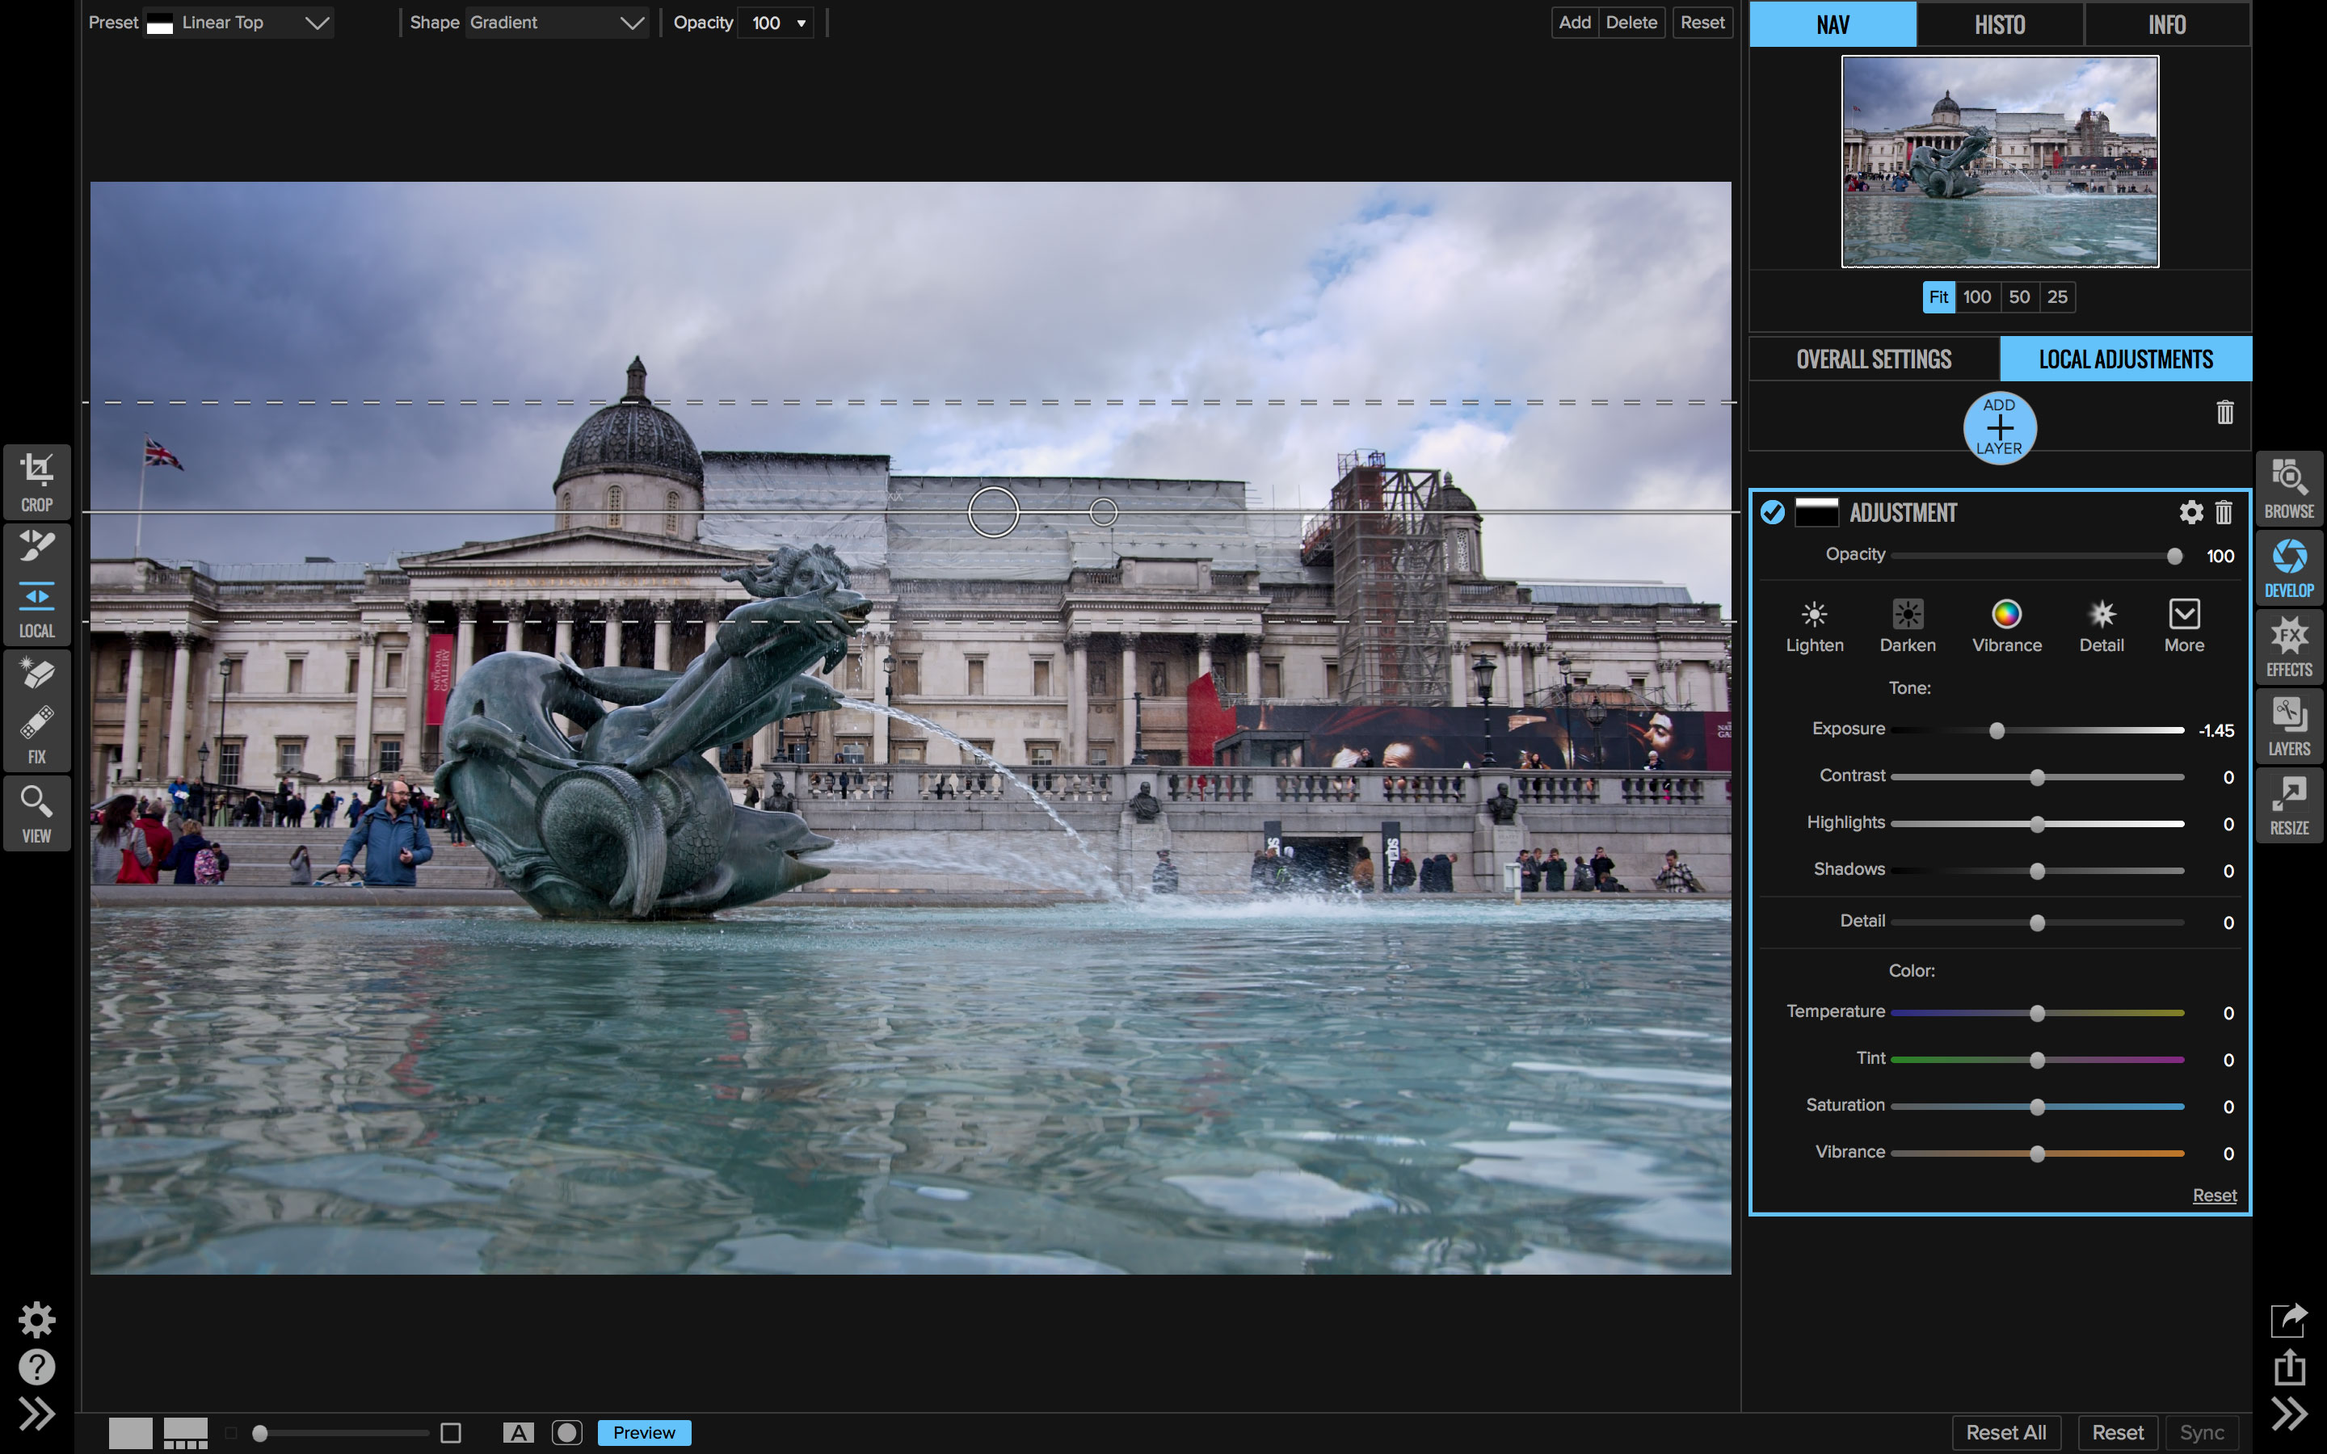2327x1454 pixels.
Task: Set navigator zoom to Fit
Action: click(x=1938, y=297)
